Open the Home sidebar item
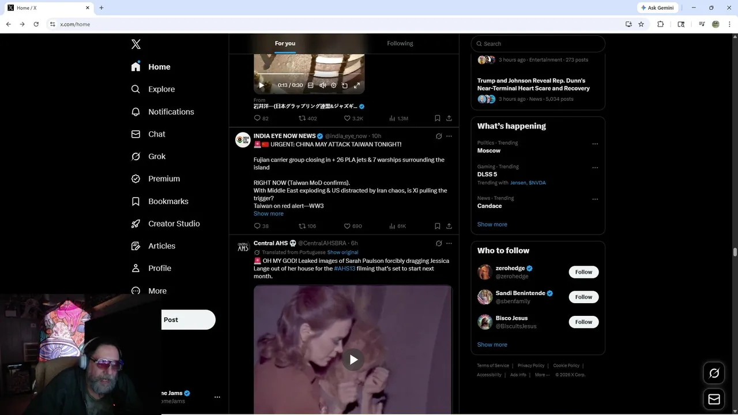Screen dimensions: 738x415 click(151, 67)
